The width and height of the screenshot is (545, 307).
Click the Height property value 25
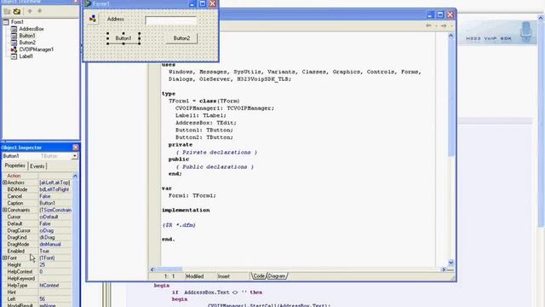pyautogui.click(x=55, y=265)
